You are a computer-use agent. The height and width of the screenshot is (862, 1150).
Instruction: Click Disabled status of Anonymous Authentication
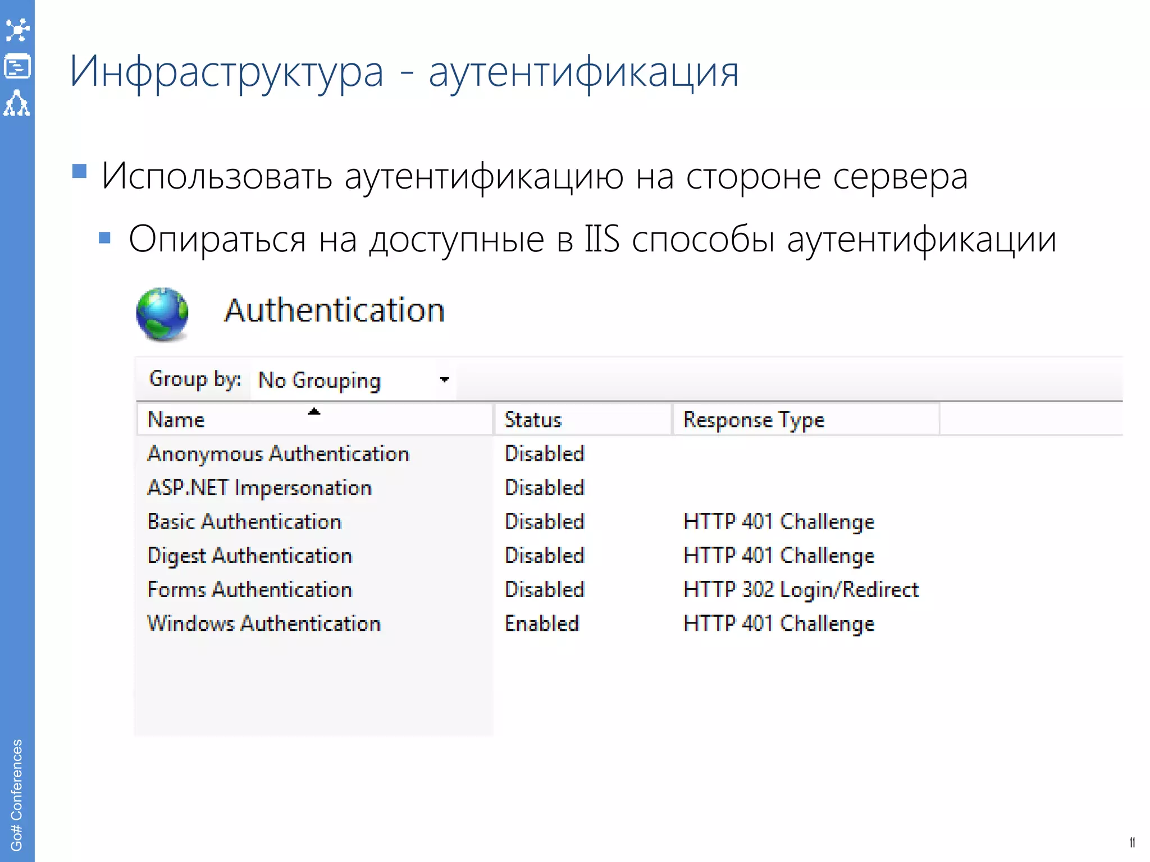(544, 453)
